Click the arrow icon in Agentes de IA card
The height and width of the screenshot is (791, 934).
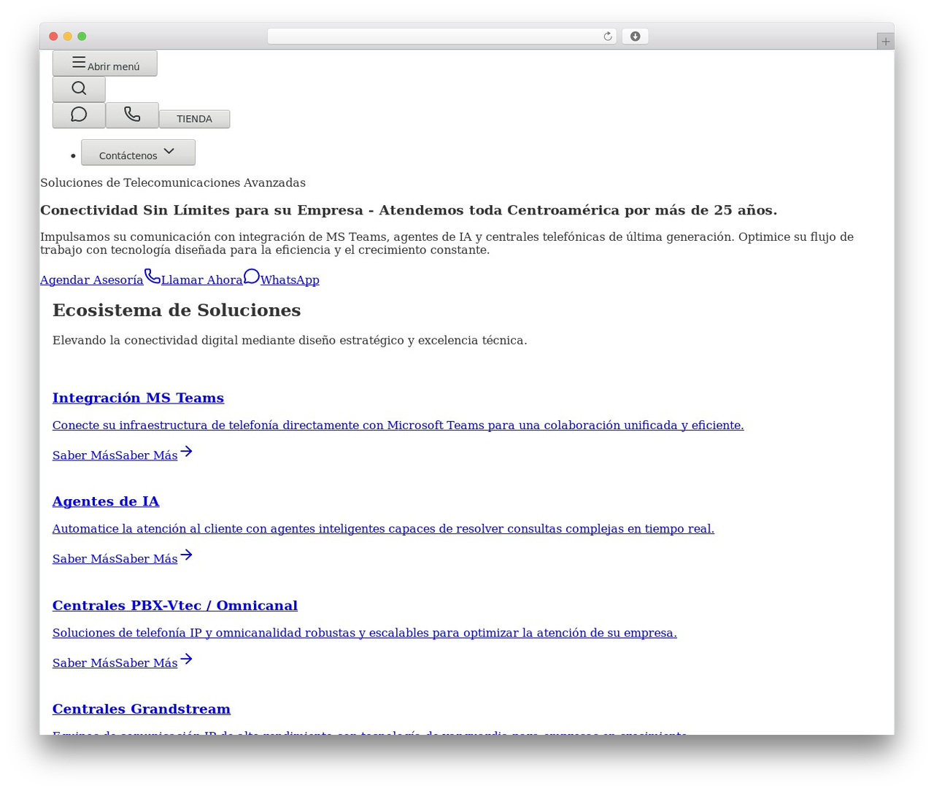click(186, 555)
